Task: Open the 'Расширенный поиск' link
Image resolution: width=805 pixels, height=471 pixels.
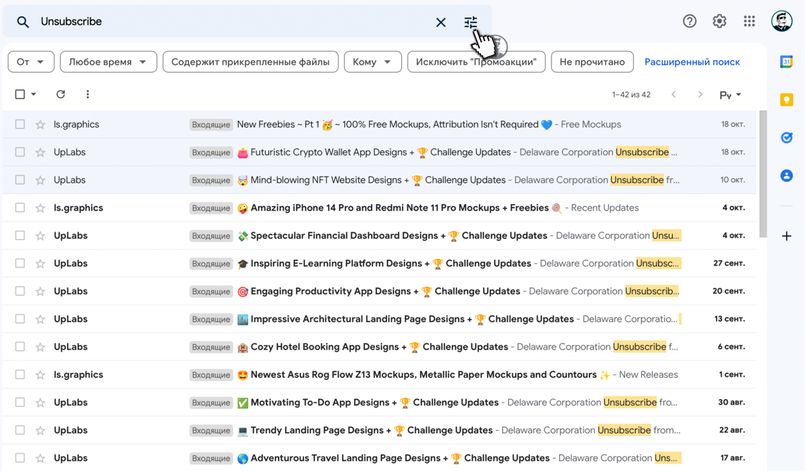Action: [692, 62]
